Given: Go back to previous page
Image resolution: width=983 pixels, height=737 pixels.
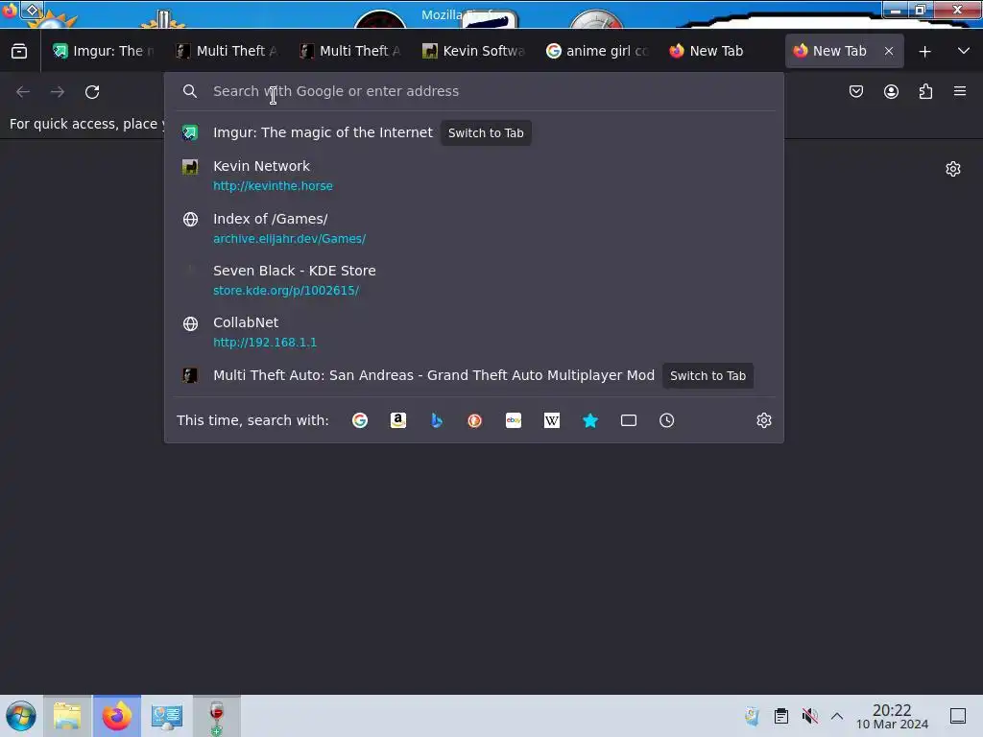Looking at the screenshot, I should coord(23,91).
